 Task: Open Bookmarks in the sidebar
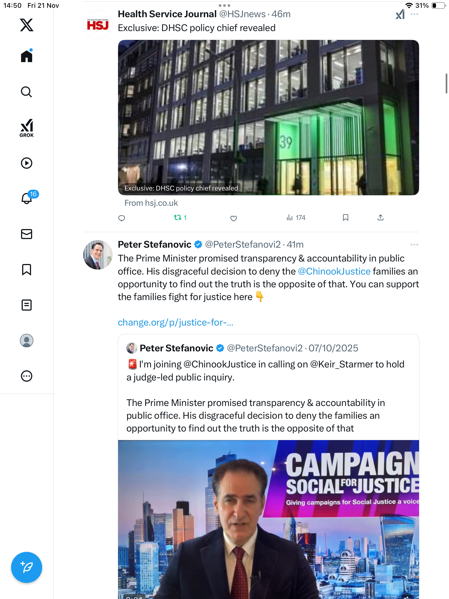(x=27, y=270)
